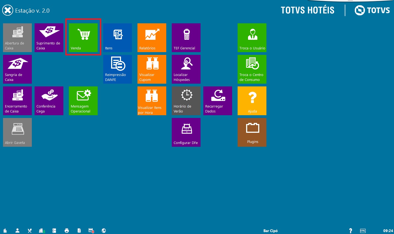This screenshot has height=234, width=394.
Task: Click the Recarregar Dados tile
Action: coord(218,101)
